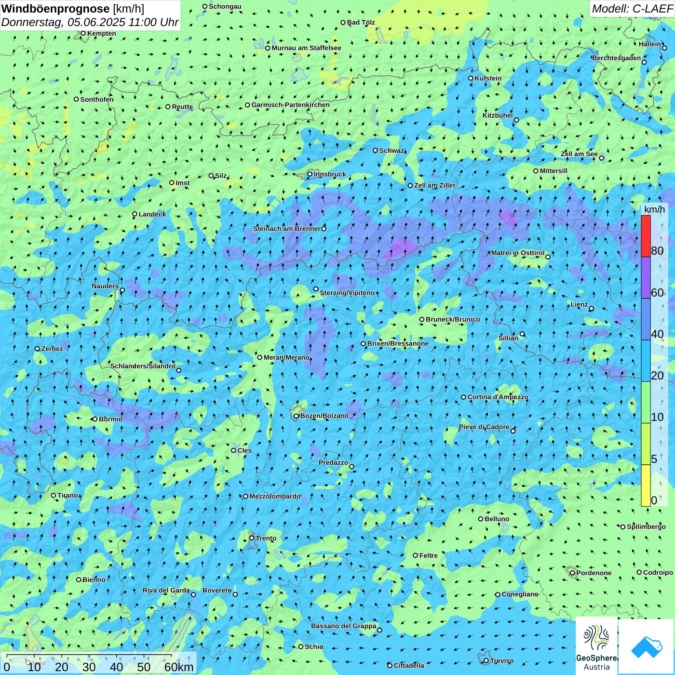Image resolution: width=675 pixels, height=675 pixels.
Task: Click the Matrei in Osttirol label
Action: [518, 253]
